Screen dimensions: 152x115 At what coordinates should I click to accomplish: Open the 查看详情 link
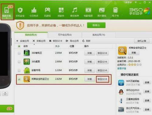122,69
